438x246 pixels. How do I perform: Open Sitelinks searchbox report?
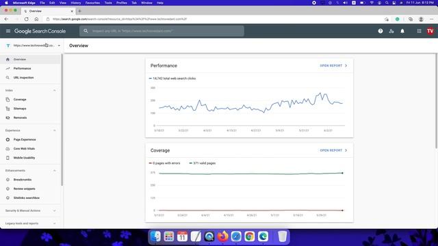point(30,197)
